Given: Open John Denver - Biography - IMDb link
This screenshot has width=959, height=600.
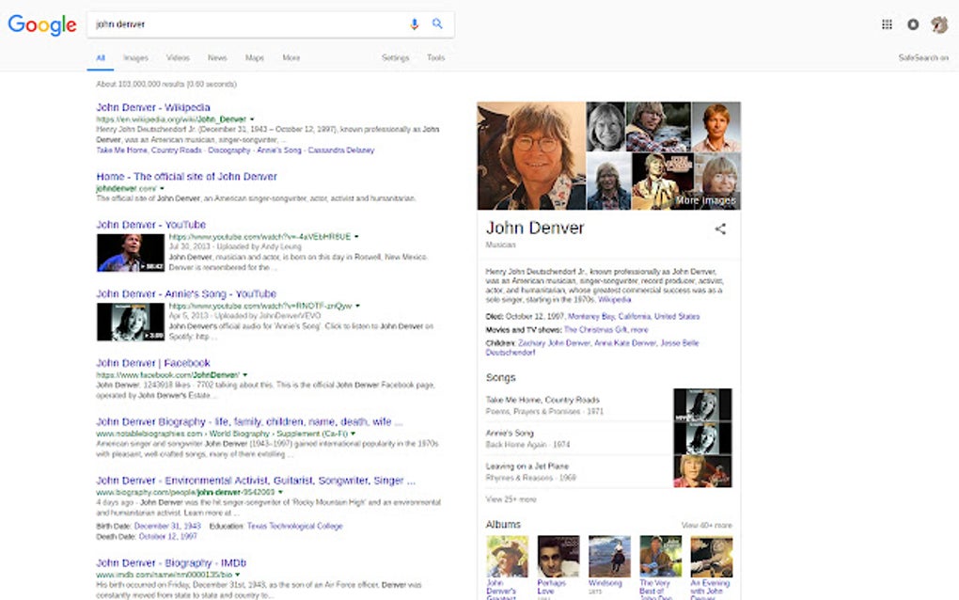Looking at the screenshot, I should [x=171, y=562].
